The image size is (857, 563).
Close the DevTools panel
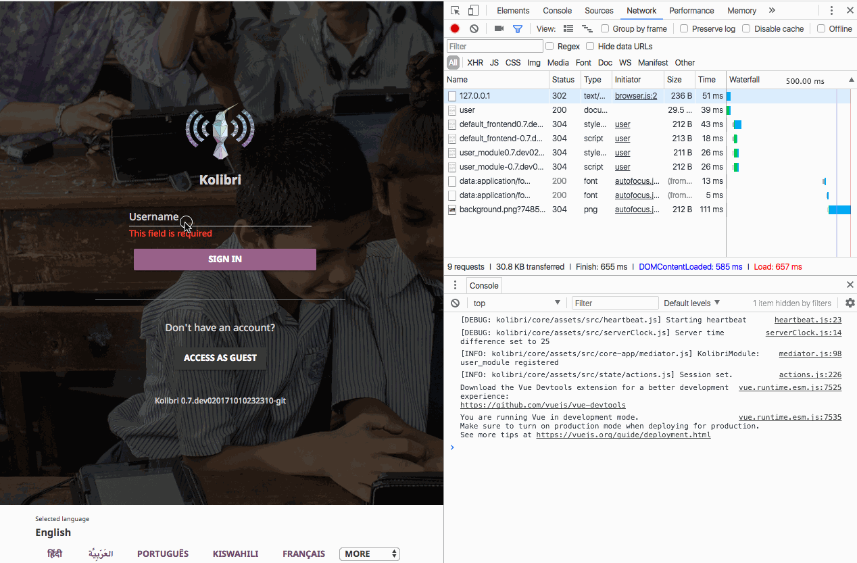849,10
